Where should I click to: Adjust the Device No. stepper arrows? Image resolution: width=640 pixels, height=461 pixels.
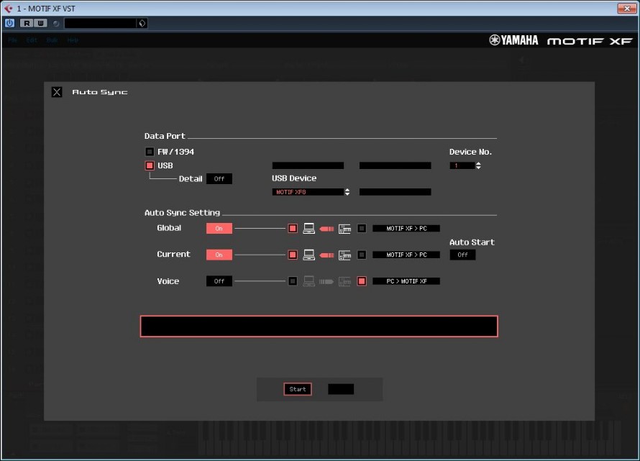pos(478,165)
